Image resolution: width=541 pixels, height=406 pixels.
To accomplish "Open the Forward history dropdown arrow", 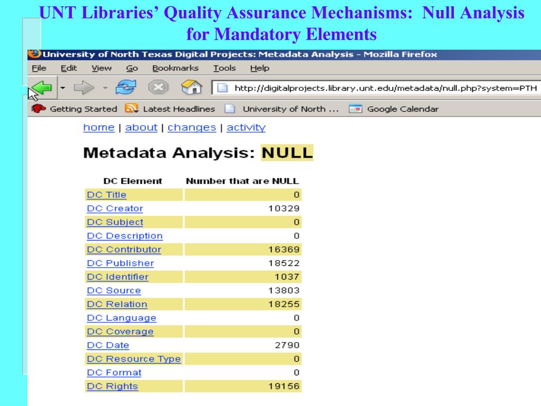I will (x=105, y=88).
